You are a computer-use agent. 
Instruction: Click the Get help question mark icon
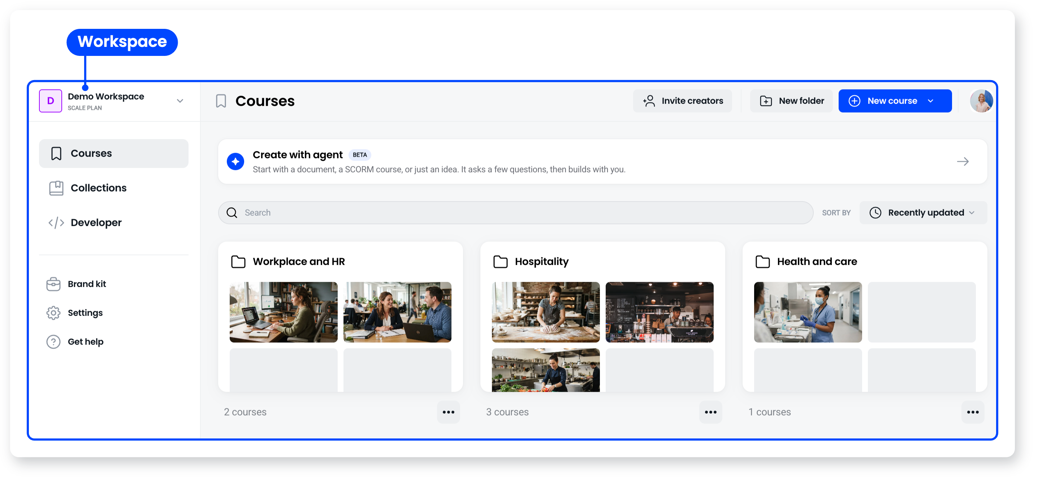point(53,342)
